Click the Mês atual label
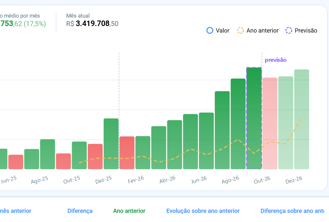 78,16
